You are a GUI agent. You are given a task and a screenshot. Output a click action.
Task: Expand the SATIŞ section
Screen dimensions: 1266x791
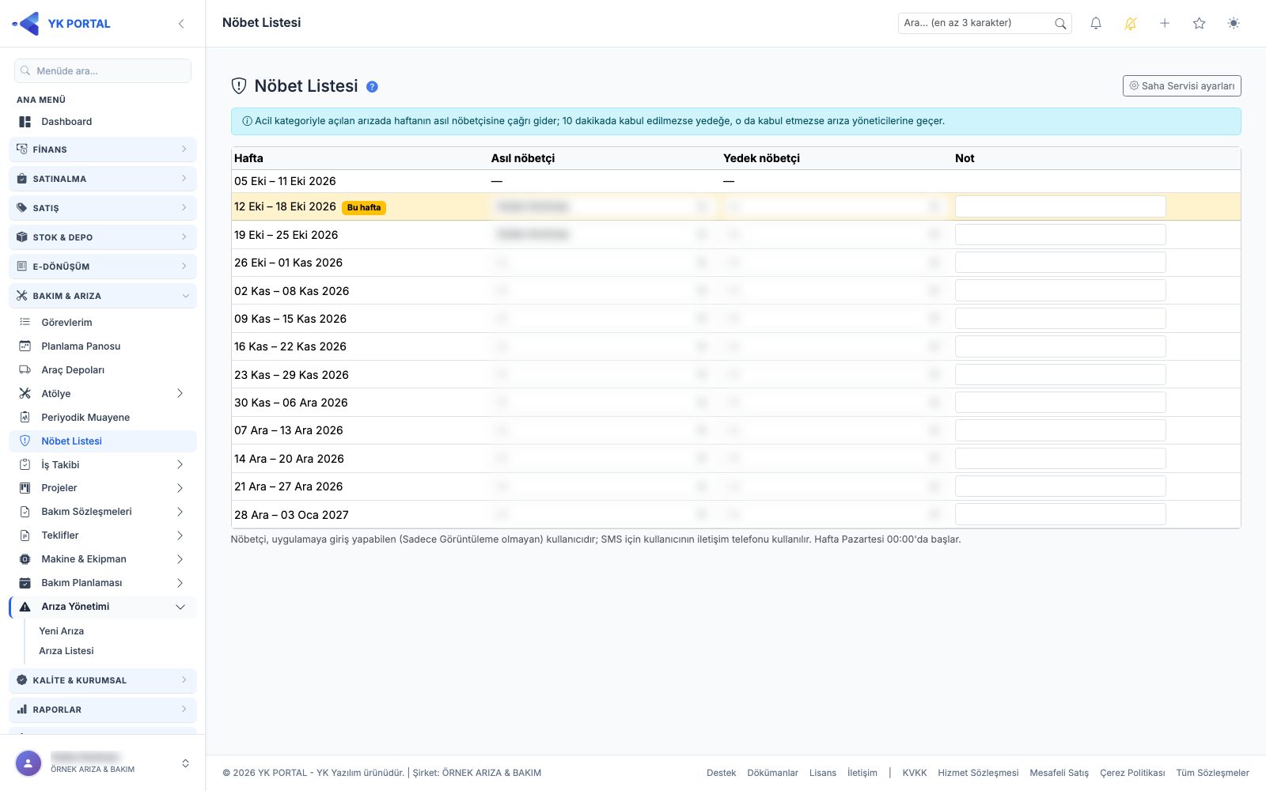[103, 208]
